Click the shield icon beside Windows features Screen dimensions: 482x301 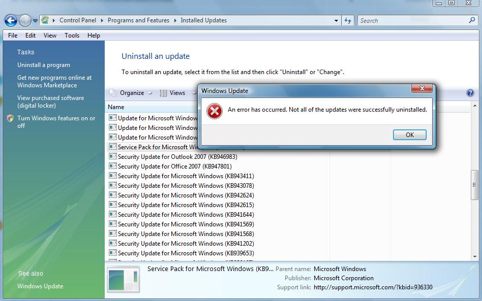(x=10, y=118)
